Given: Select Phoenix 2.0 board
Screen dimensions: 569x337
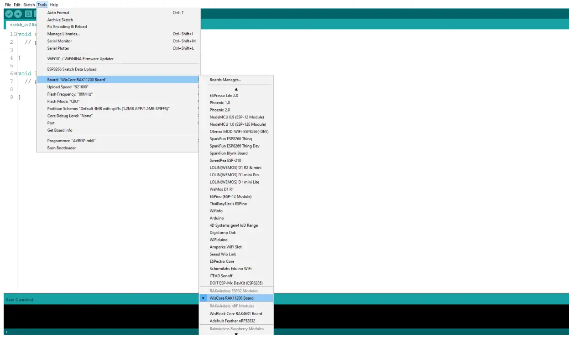Looking at the screenshot, I should (x=236, y=110).
